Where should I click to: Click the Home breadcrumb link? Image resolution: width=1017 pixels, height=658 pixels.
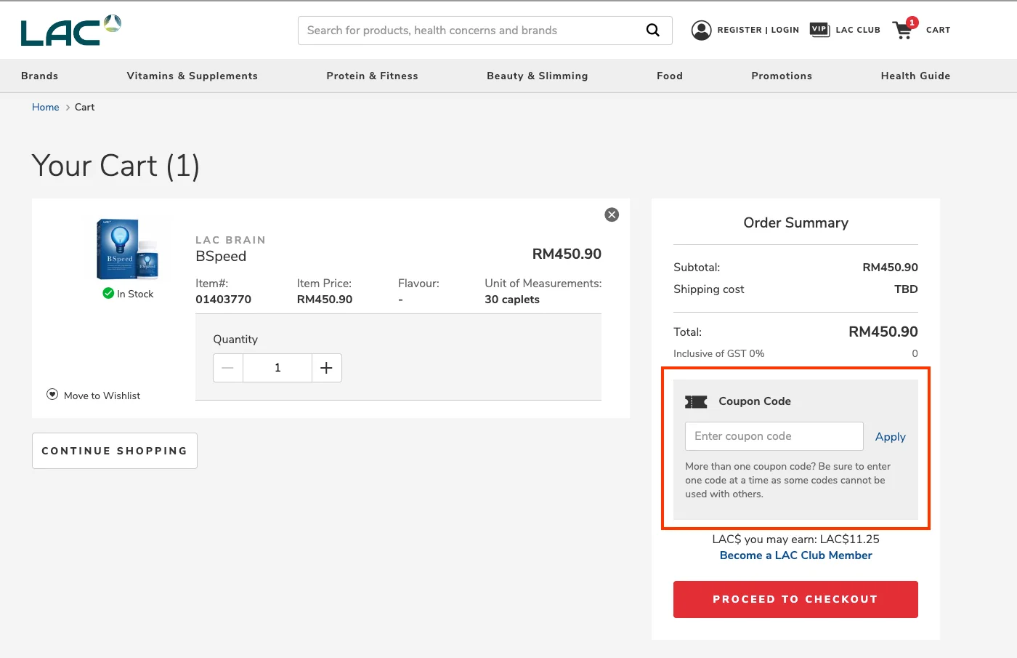tap(45, 107)
